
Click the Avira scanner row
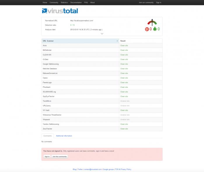coord(102,46)
